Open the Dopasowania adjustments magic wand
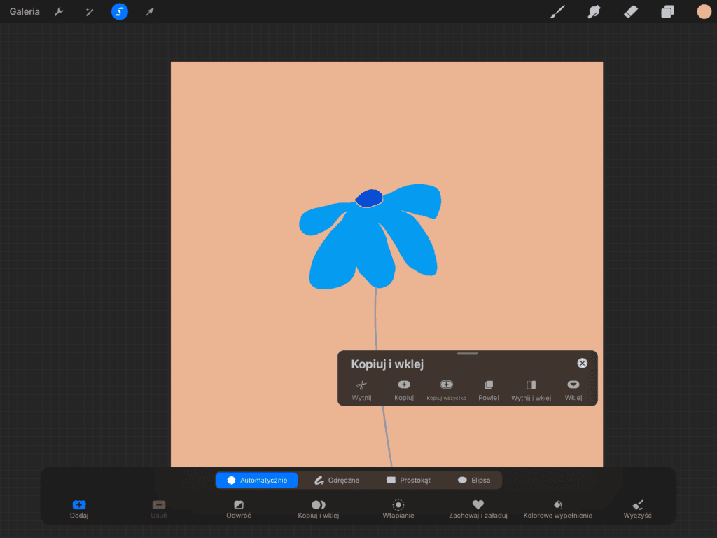This screenshot has width=717, height=538. (89, 11)
